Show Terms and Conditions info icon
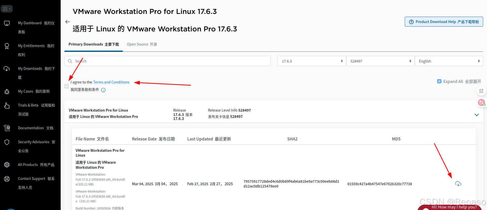Screen dimensions: 487x210 click(x=103, y=90)
